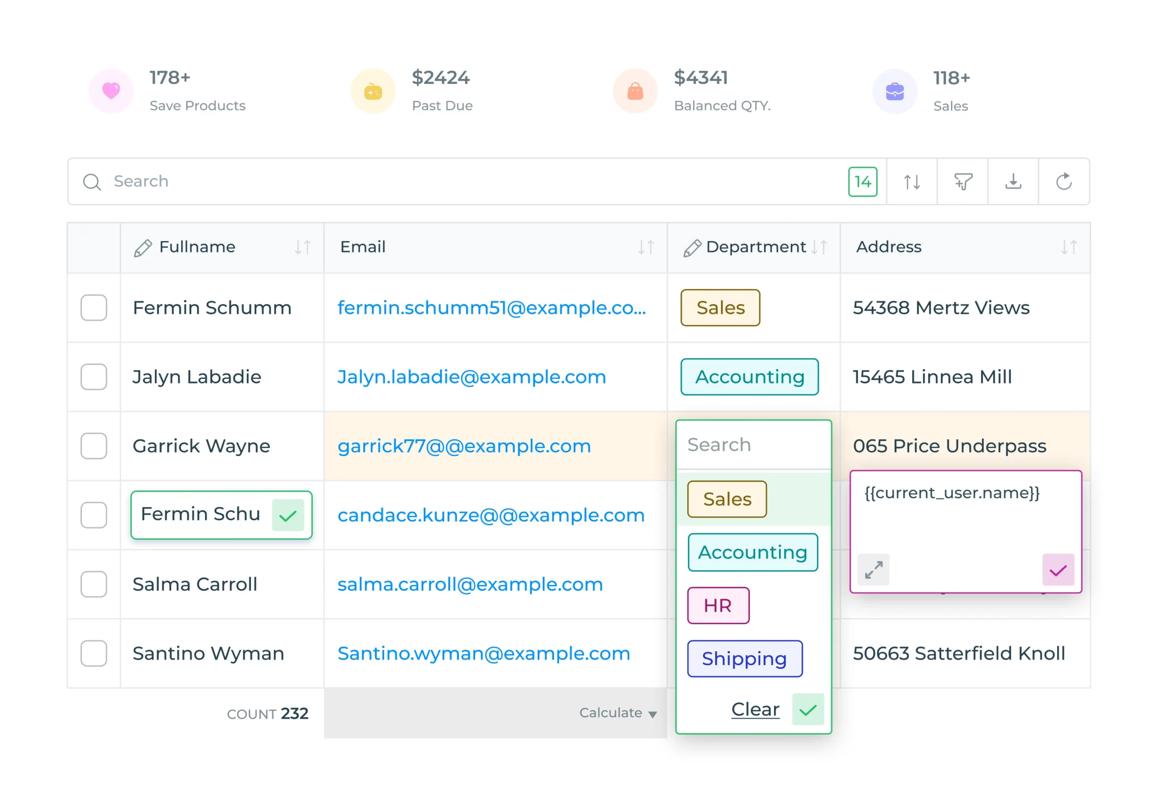Check the Fermin Schumm row checkbox
Screen dimensions: 1174x791
click(x=94, y=308)
